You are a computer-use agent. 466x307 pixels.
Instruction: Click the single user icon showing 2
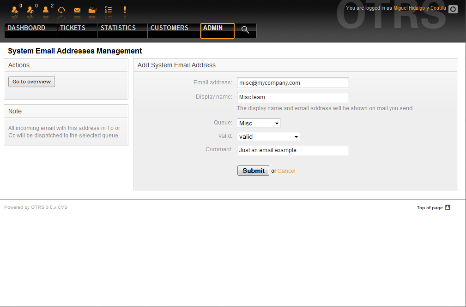coord(46,10)
